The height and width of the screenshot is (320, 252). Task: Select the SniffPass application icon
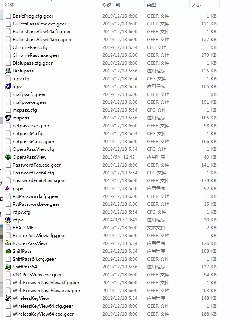click(8, 251)
